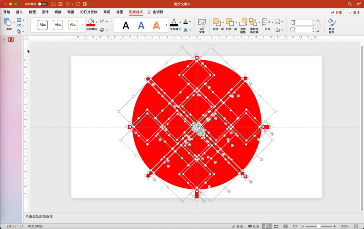Expand the 后移一层 dropdown arrow
This screenshot has width=364, height=229.
[236, 22]
